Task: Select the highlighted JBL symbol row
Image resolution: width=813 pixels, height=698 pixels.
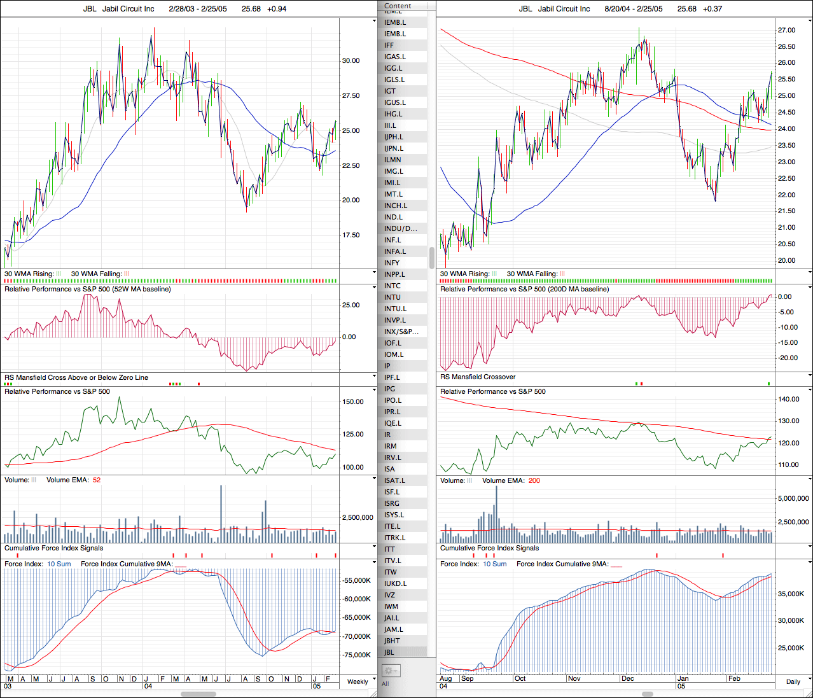Action: tap(389, 652)
